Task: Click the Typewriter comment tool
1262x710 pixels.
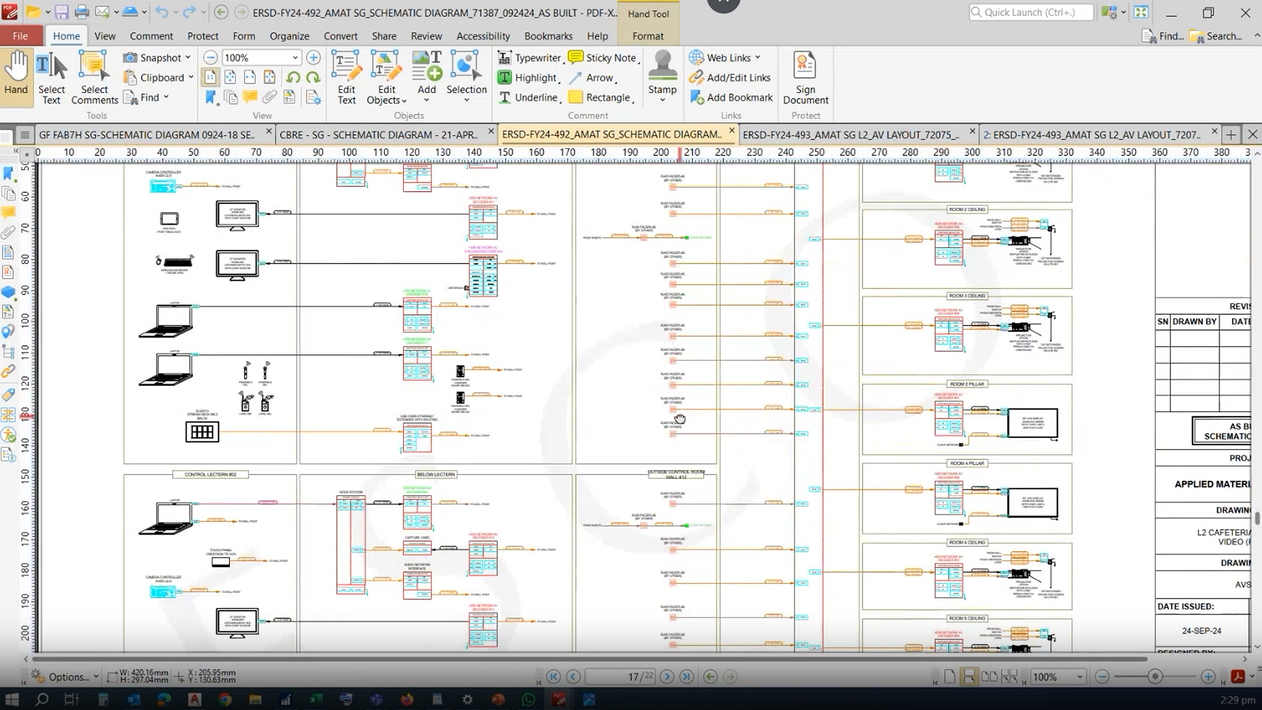Action: point(529,57)
